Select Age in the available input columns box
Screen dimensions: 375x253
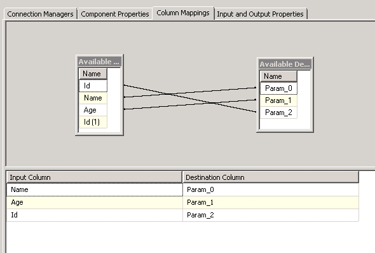tap(93, 110)
